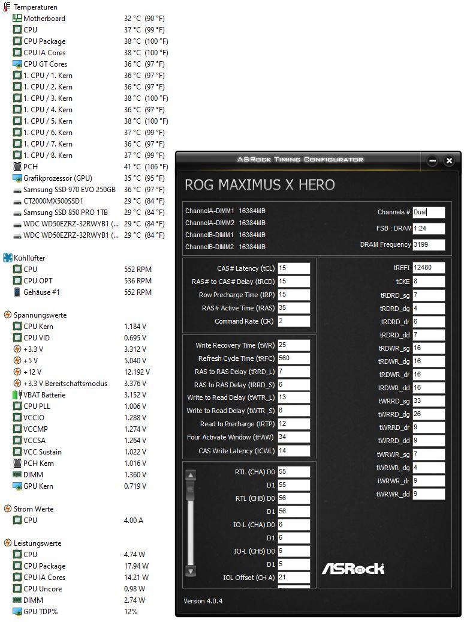Click the Row Precharge Time (tRP) field
The height and width of the screenshot is (622, 464).
tap(294, 295)
